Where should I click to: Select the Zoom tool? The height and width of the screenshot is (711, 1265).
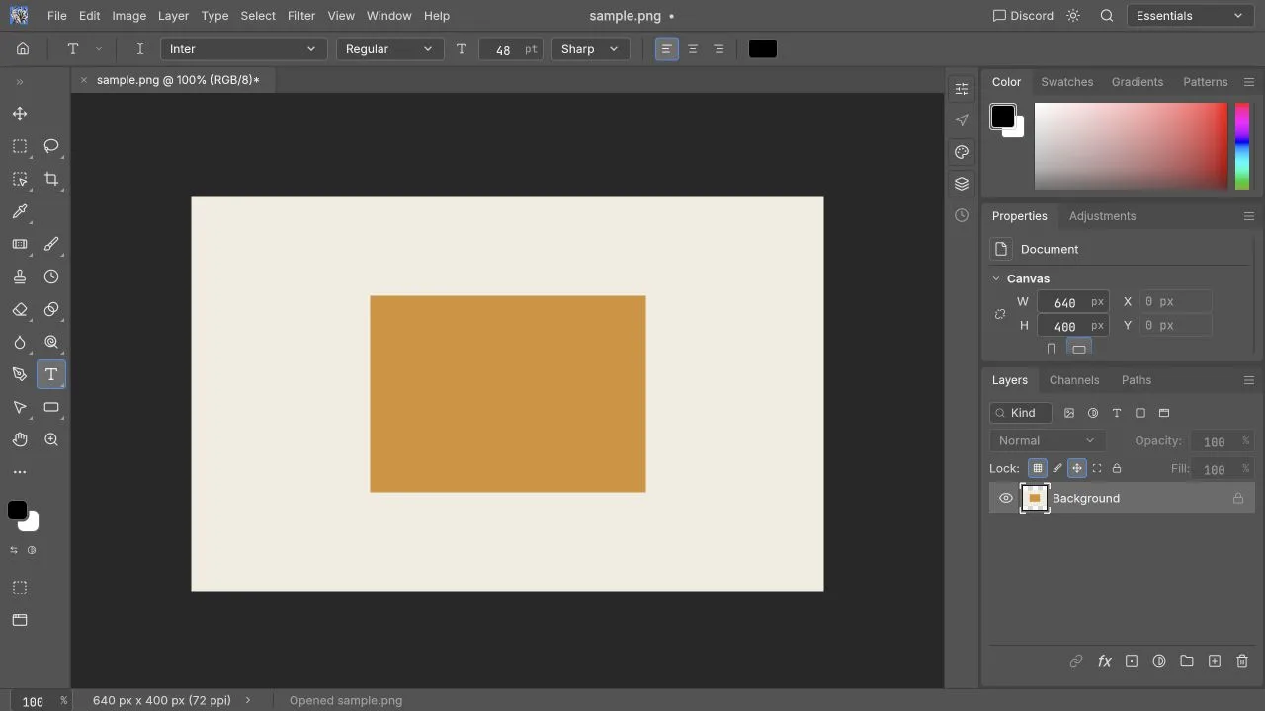click(51, 439)
